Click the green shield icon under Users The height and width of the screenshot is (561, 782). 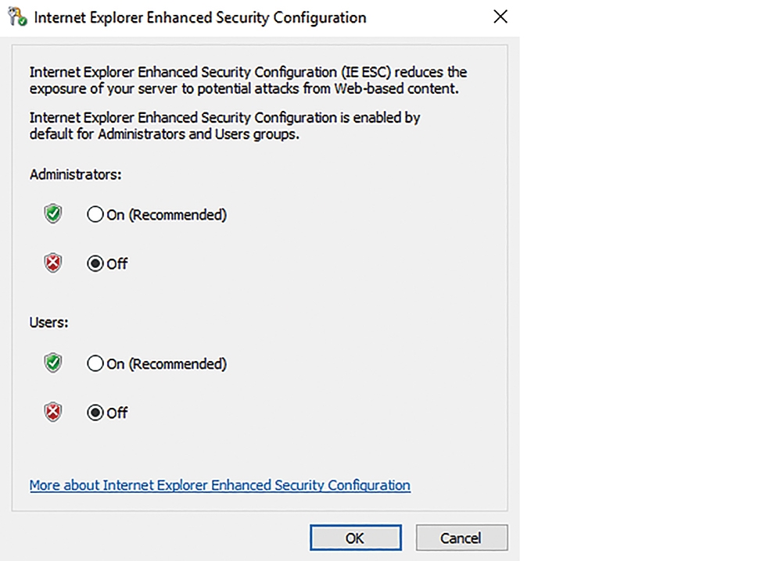click(53, 363)
